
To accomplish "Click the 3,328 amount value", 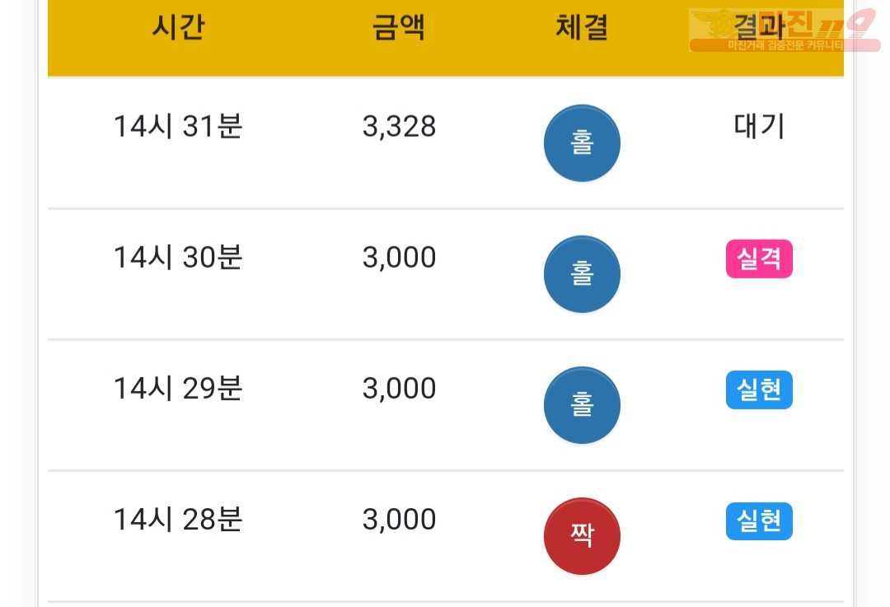I will pos(399,126).
